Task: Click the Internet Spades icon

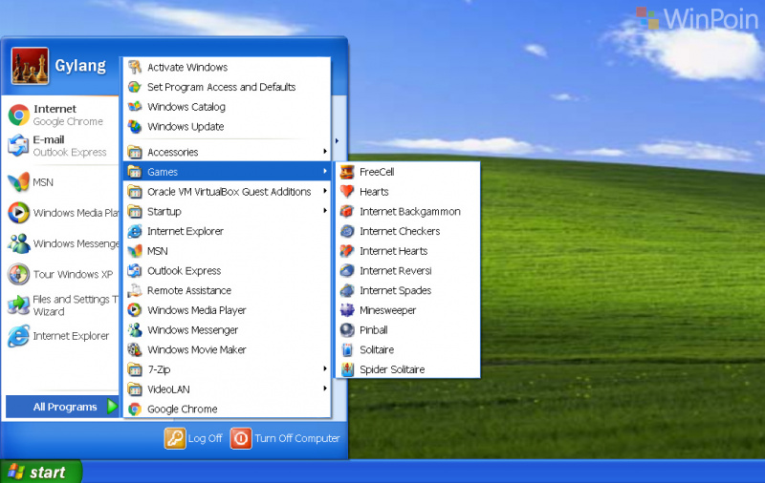Action: 347,290
